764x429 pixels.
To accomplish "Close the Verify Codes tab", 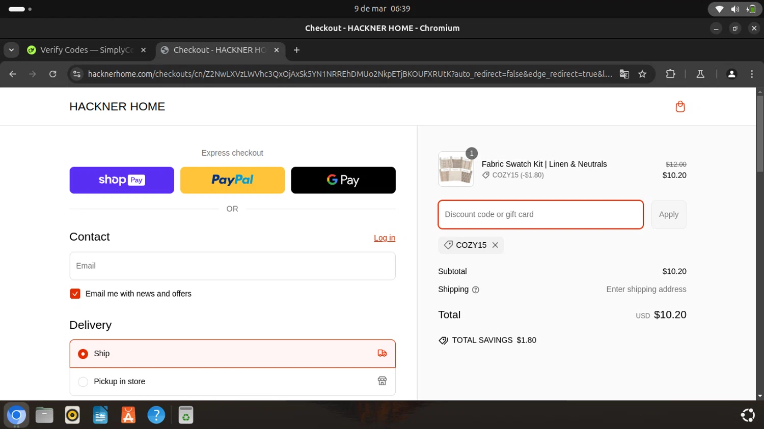I will coord(144,50).
